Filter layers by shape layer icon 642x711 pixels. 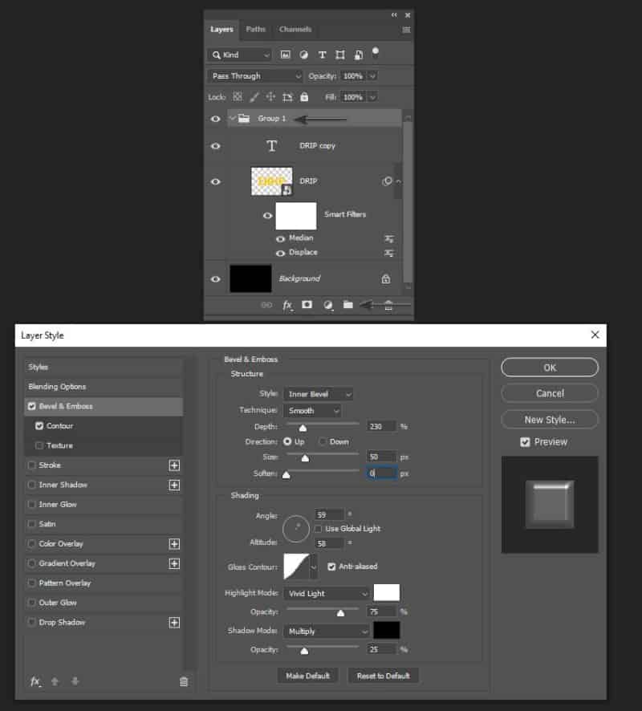(340, 55)
